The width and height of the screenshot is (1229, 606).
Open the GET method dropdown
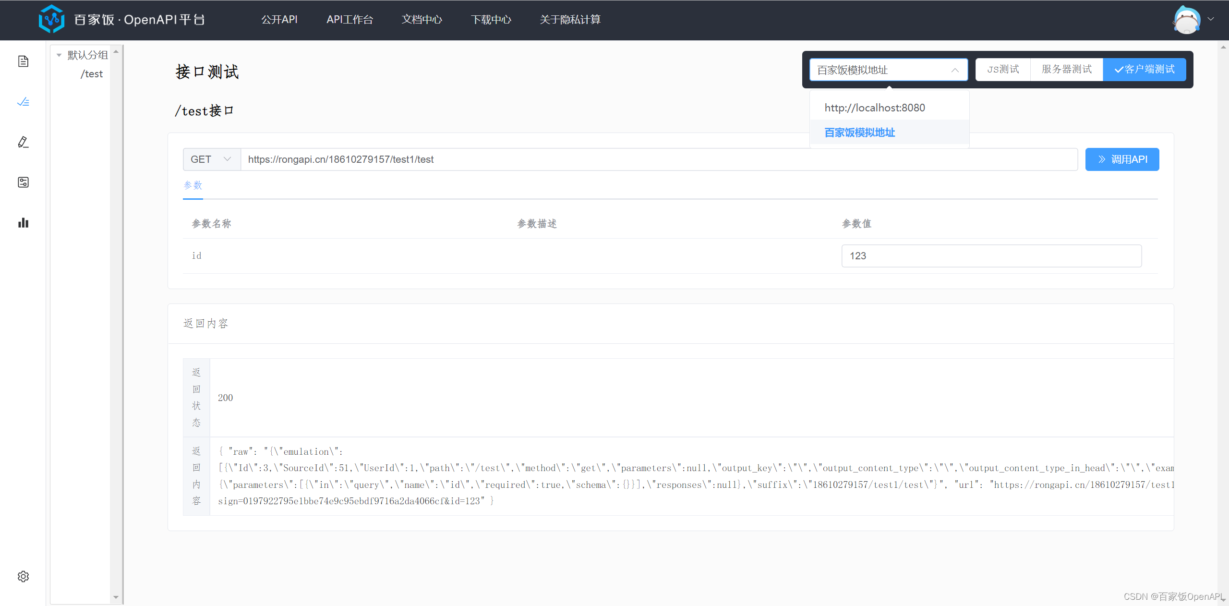click(212, 159)
